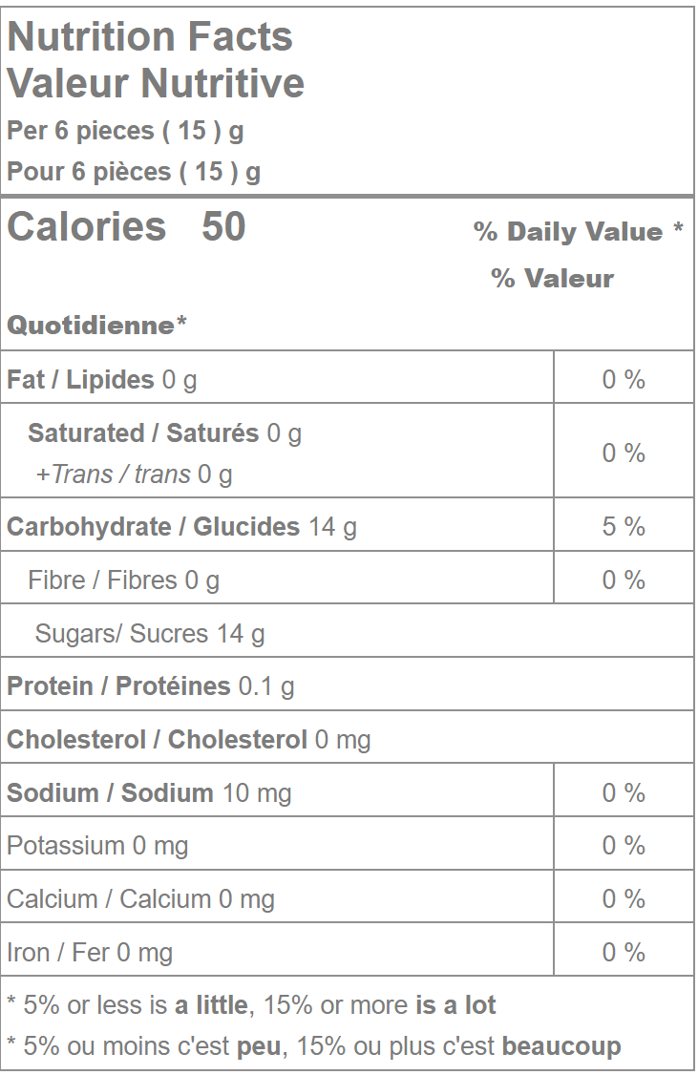Select the Cholesterol 0 mg row

point(189,740)
